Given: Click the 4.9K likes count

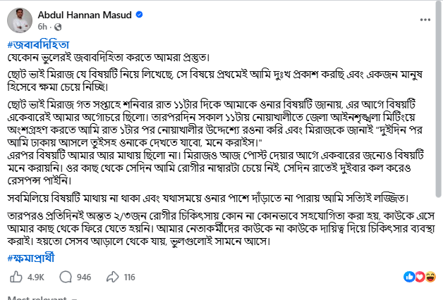Looking at the screenshot, I should pos(36,277).
